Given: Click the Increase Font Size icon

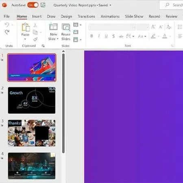Looking at the screenshot, I should pyautogui.click(x=153, y=27).
